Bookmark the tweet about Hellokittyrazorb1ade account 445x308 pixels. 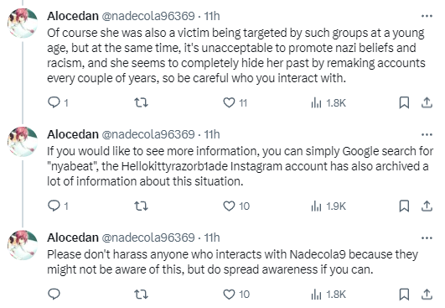pos(404,206)
